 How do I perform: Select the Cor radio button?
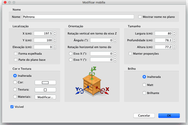[x=15, y=82]
